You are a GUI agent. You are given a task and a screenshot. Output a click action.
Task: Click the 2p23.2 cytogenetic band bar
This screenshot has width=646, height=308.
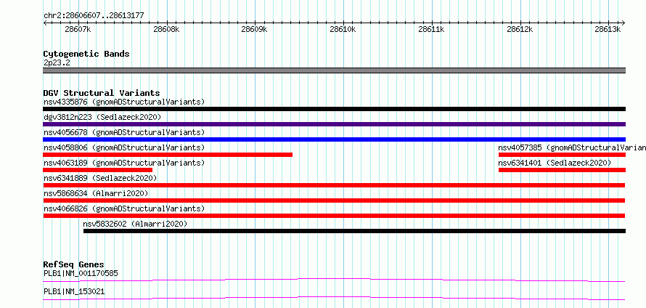tap(334, 70)
